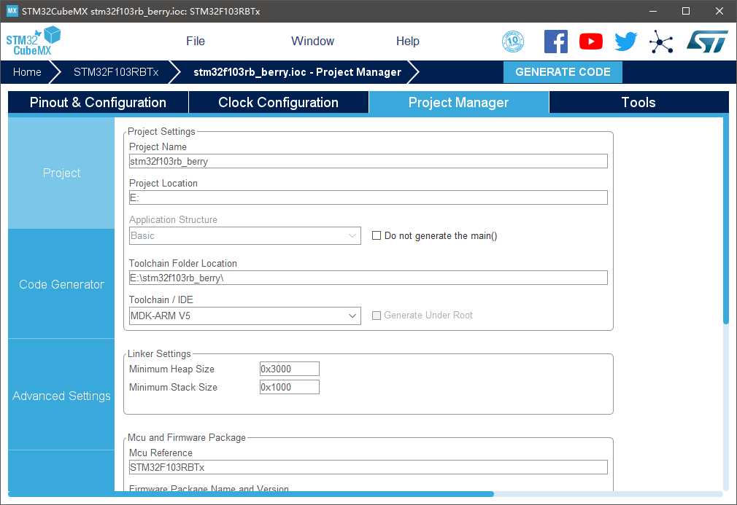
Task: Toggle Do not generate the main() checkbox
Action: point(377,235)
